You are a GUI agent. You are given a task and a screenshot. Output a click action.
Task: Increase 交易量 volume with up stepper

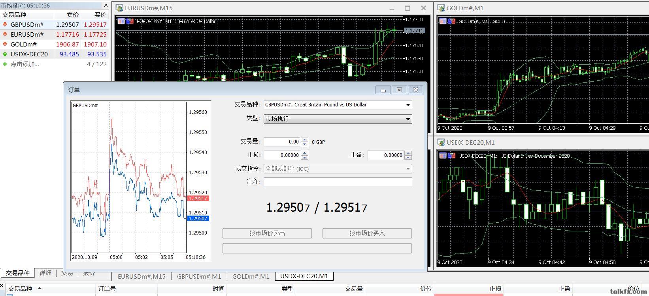click(x=304, y=140)
